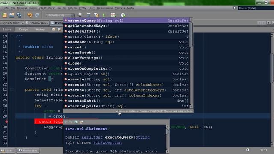Click in the Buscar search field
The image size is (274, 154).
(x=256, y=8)
